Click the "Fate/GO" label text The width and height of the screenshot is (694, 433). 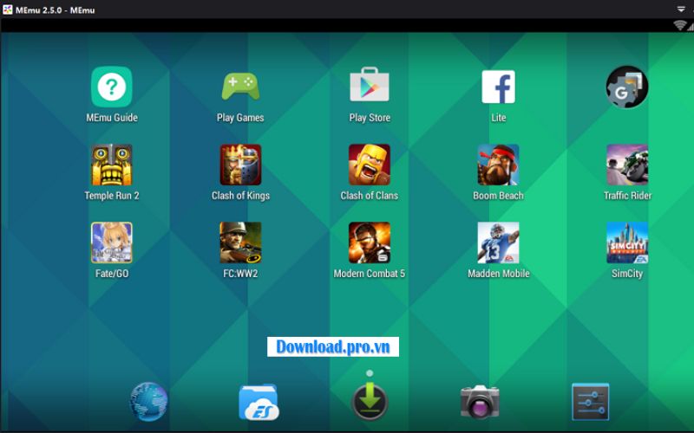click(112, 274)
